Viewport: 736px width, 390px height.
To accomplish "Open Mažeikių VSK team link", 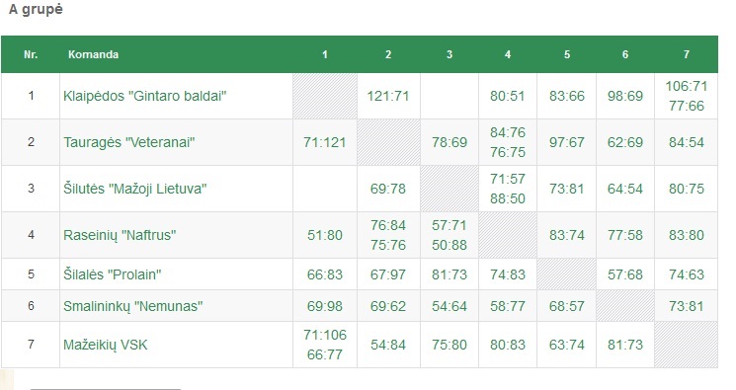I will (x=106, y=345).
